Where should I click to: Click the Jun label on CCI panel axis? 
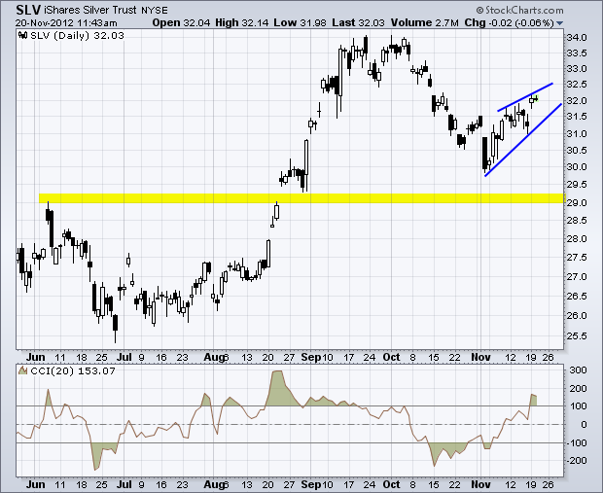tap(36, 484)
